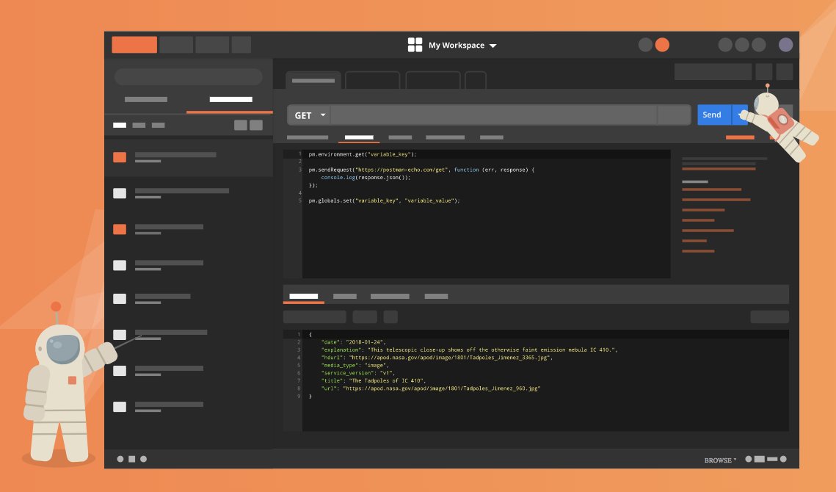Click the sidebar search field

[x=188, y=77]
